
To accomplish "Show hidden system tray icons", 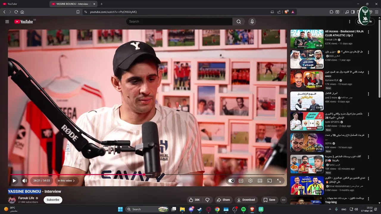I will pos(330,209).
